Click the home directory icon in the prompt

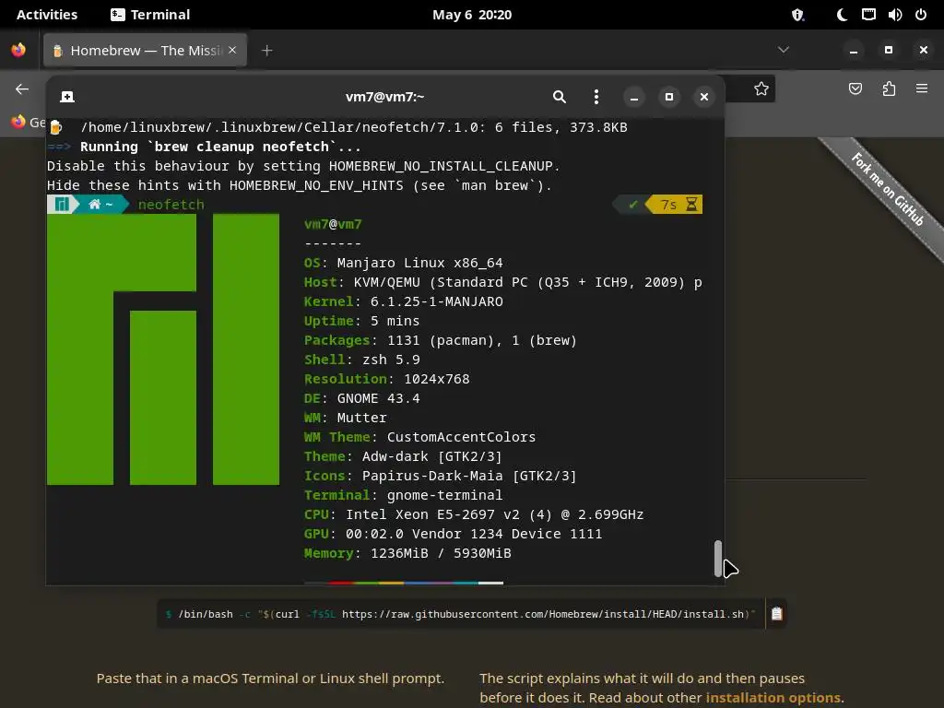(x=95, y=205)
